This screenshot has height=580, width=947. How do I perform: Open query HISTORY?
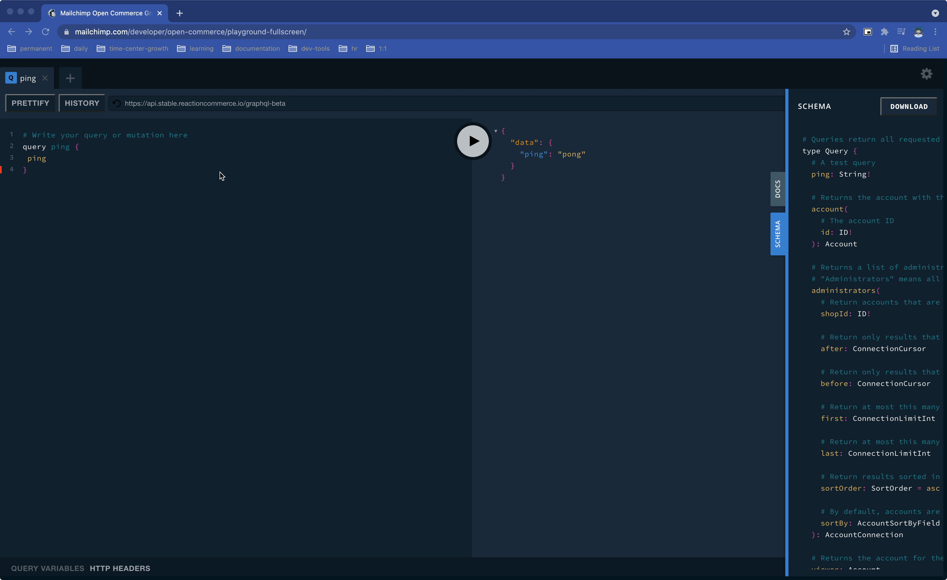point(82,103)
